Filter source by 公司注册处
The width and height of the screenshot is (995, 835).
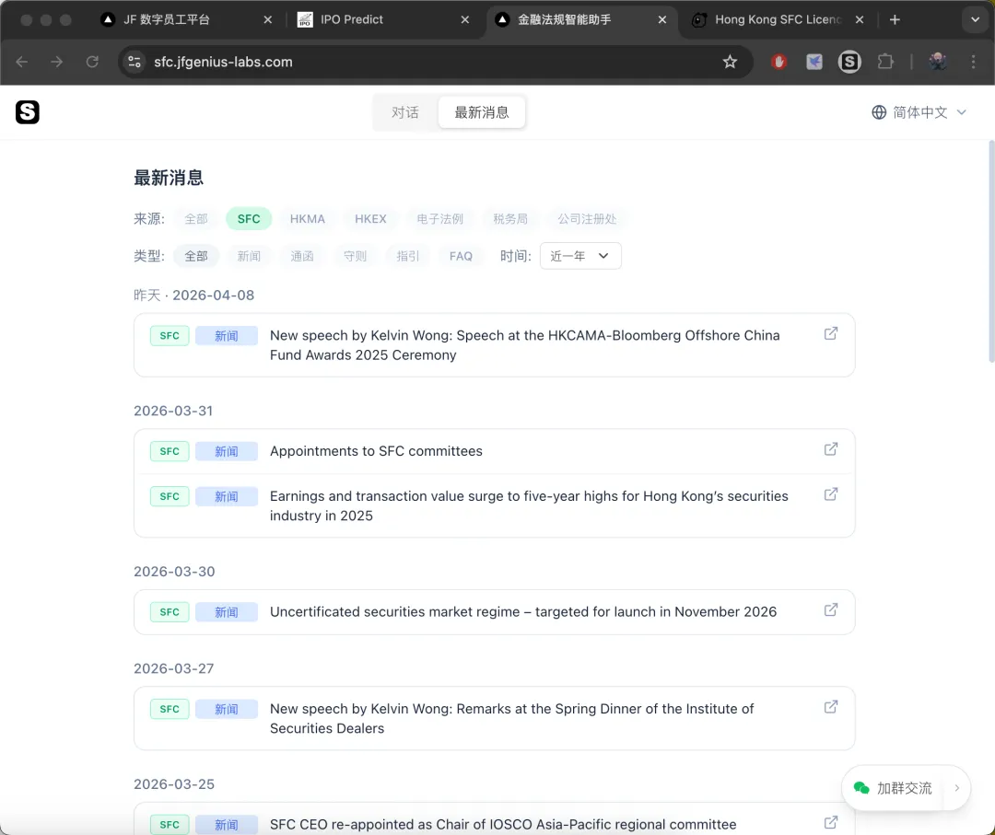point(587,219)
